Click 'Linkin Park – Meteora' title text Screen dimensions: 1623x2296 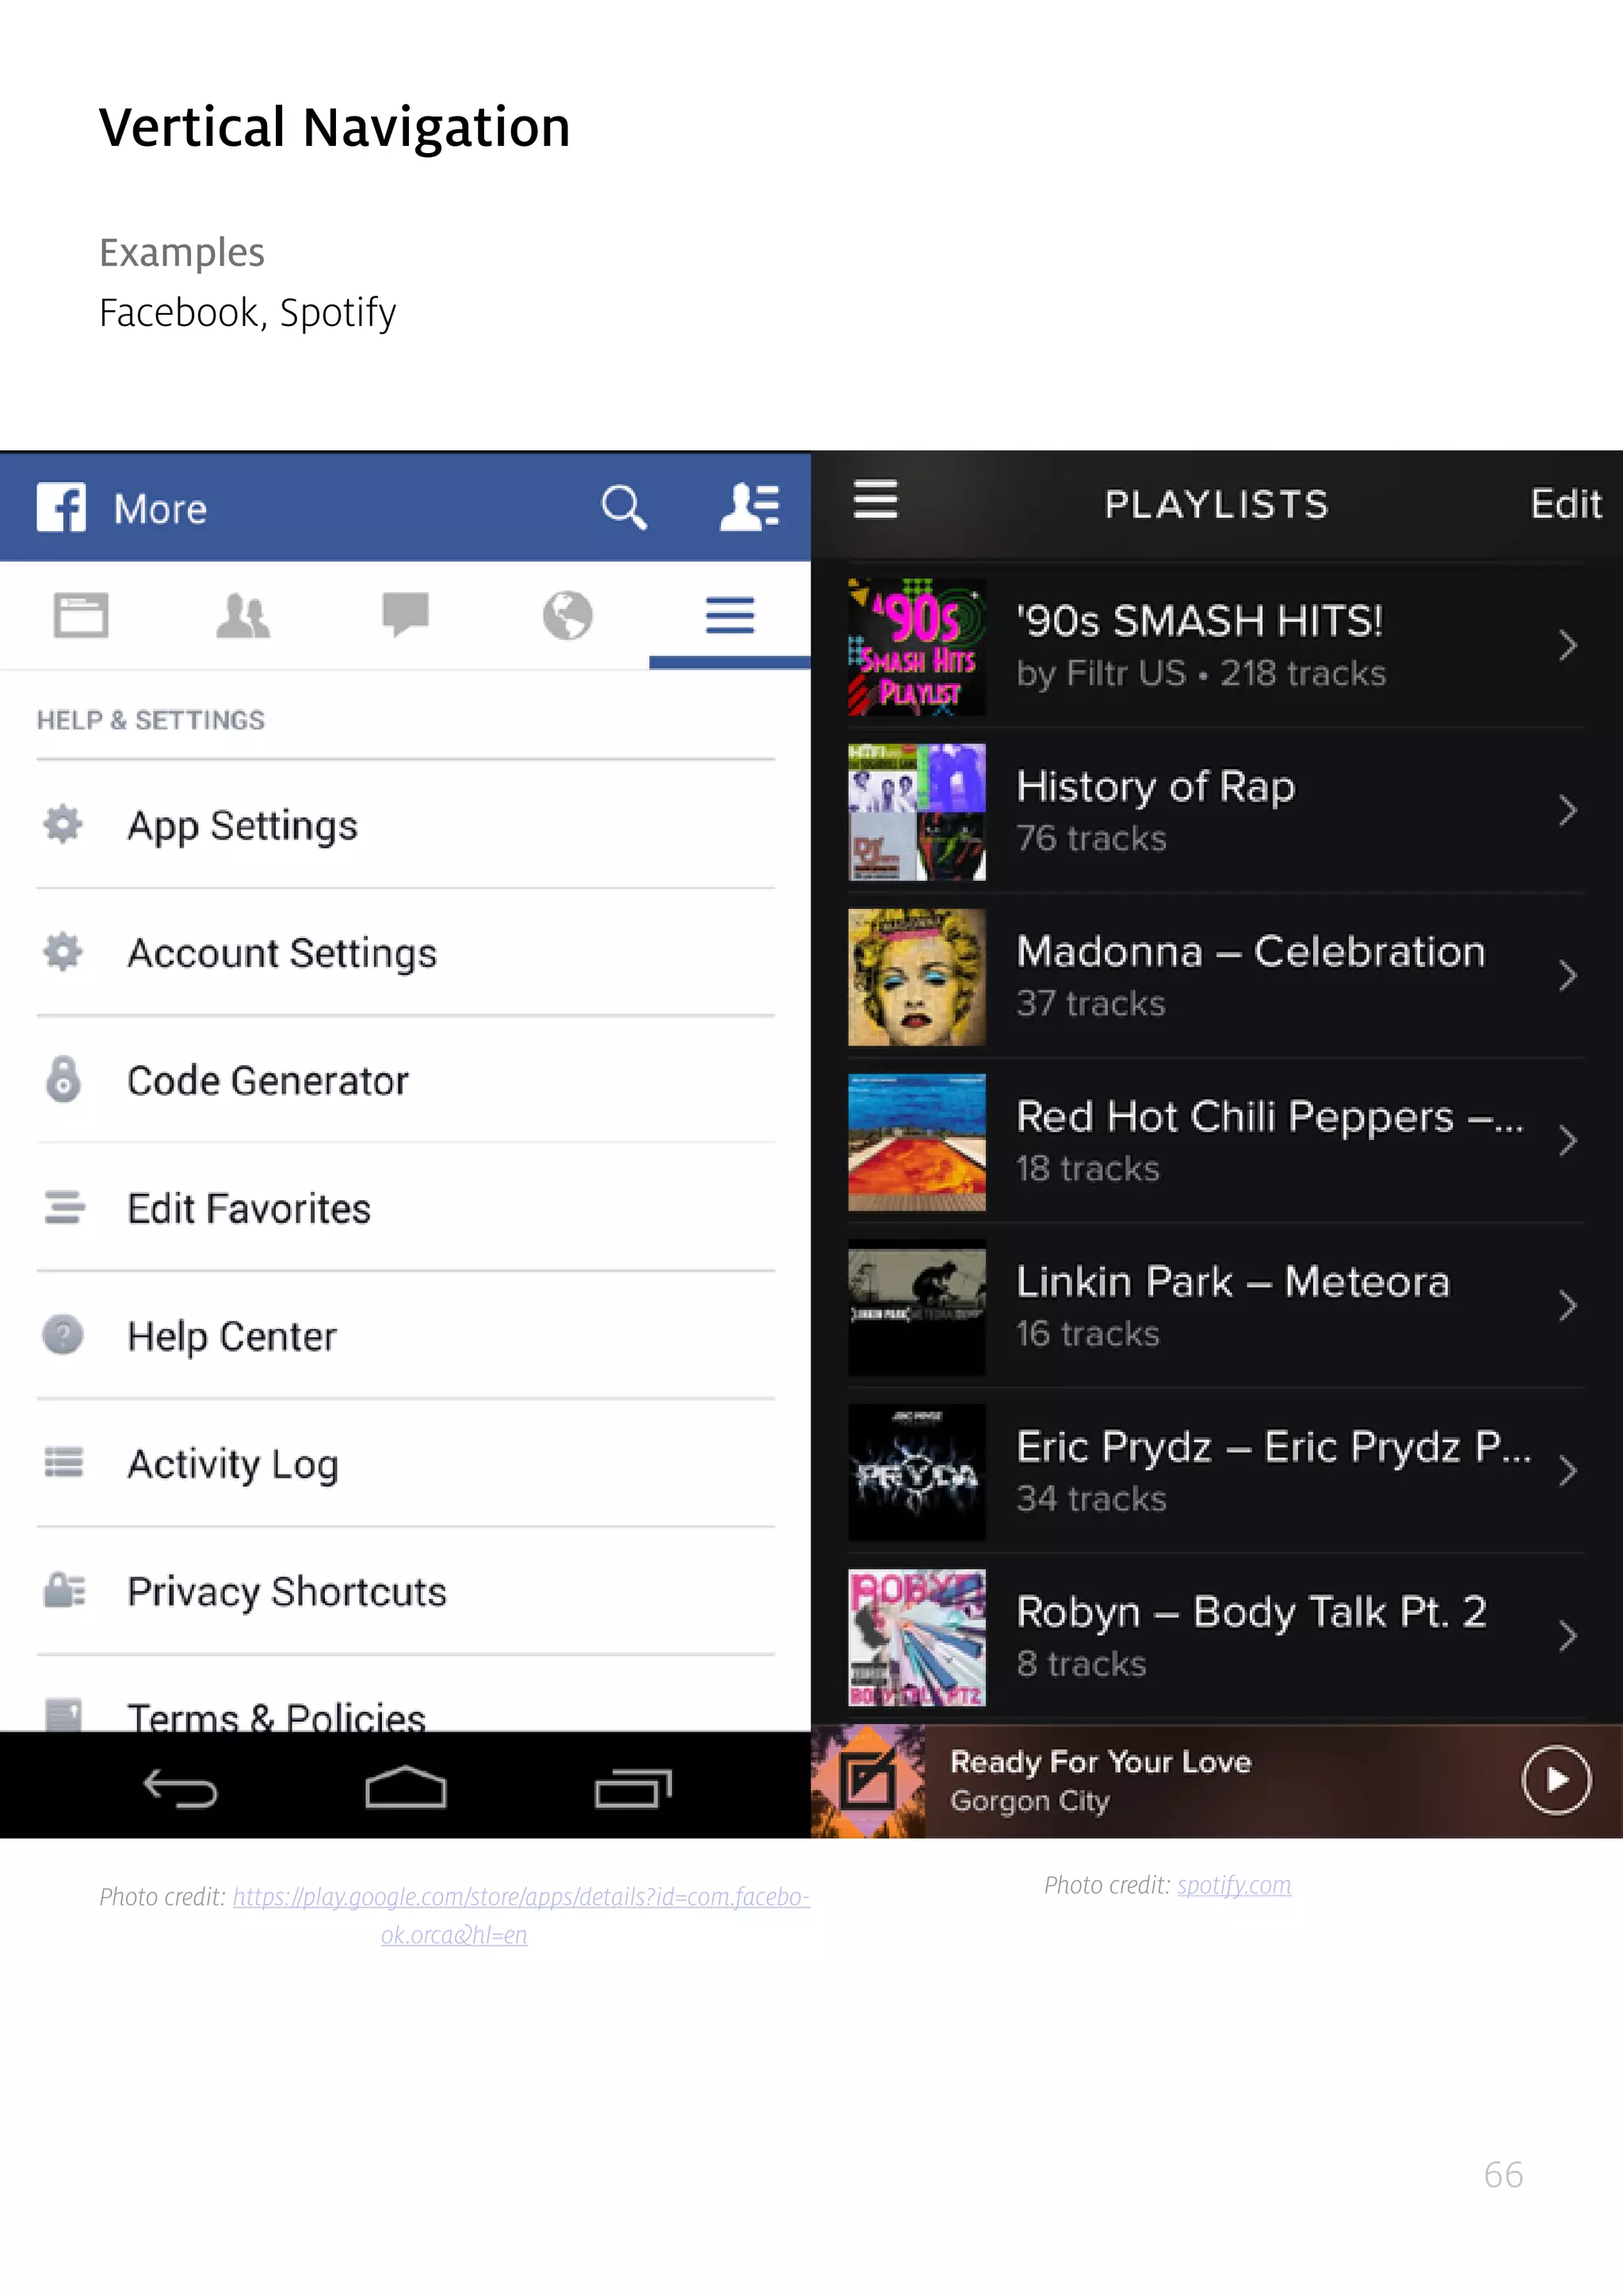coord(1232,1281)
